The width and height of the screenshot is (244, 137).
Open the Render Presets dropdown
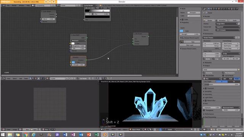(218, 38)
